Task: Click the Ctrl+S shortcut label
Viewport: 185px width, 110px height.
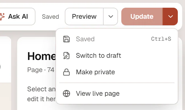Action: [x=161, y=39]
